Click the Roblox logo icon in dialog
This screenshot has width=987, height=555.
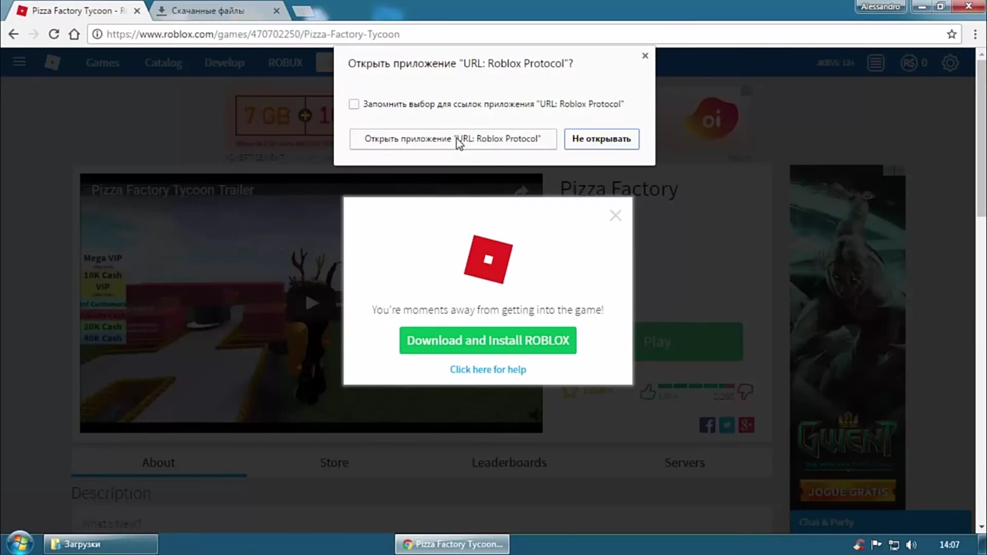[x=488, y=259]
